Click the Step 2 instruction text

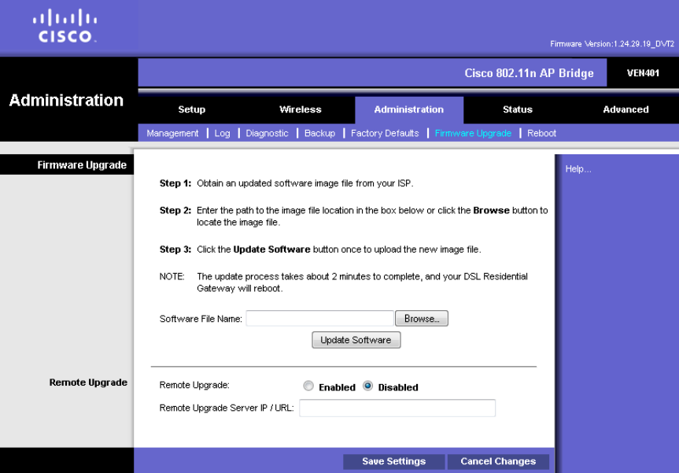353,216
